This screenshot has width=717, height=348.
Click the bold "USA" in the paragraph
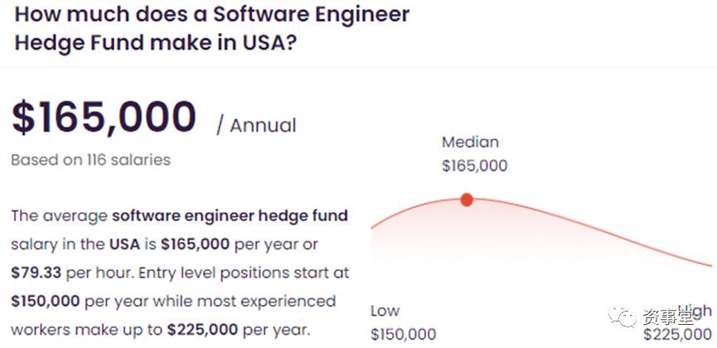click(x=119, y=244)
